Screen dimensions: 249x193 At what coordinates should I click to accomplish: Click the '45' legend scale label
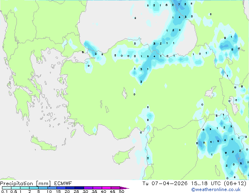point(112,191)
